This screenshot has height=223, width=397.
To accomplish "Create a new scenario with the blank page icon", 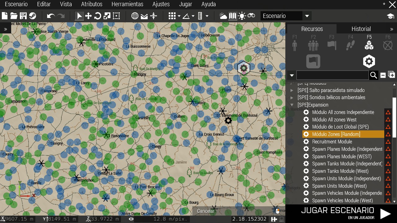I will coord(5,16).
